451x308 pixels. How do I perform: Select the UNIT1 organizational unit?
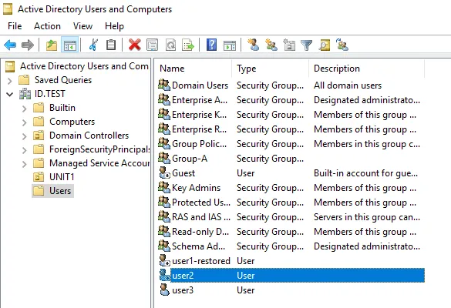(62, 176)
